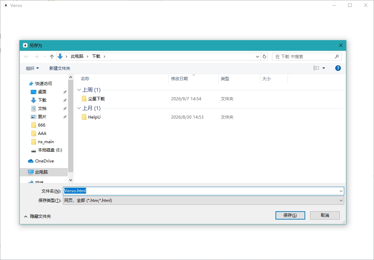Sort by the 类型 column header
The height and width of the screenshot is (260, 374).
225,79
